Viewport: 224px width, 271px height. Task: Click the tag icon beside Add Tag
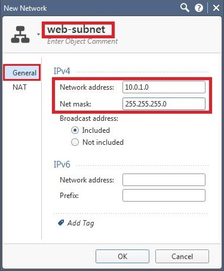(x=61, y=223)
